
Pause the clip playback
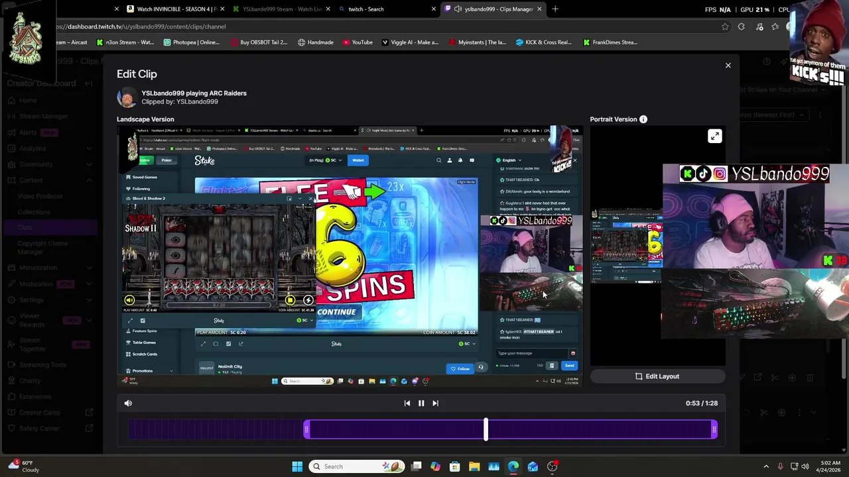[421, 403]
